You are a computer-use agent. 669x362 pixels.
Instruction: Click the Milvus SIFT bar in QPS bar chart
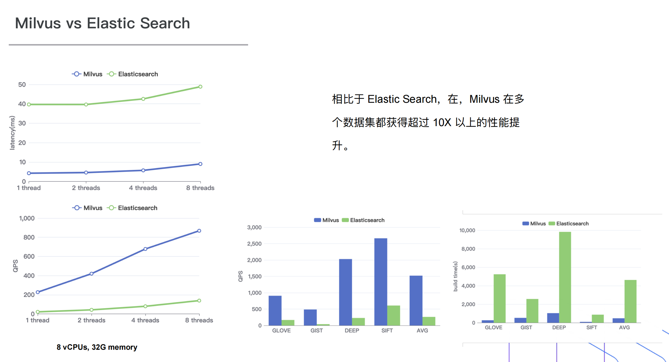[x=381, y=282]
